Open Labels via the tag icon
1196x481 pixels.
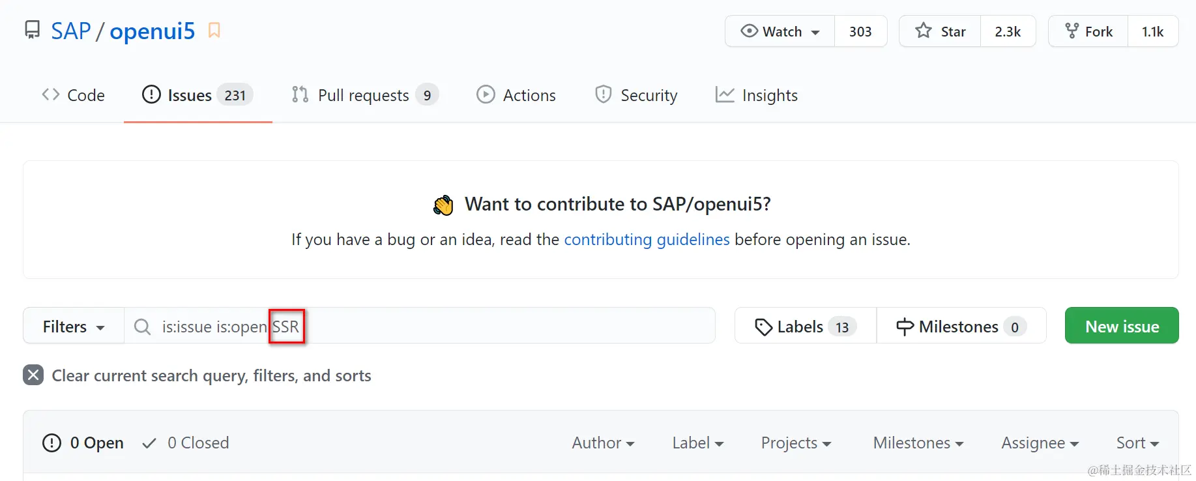coord(763,327)
